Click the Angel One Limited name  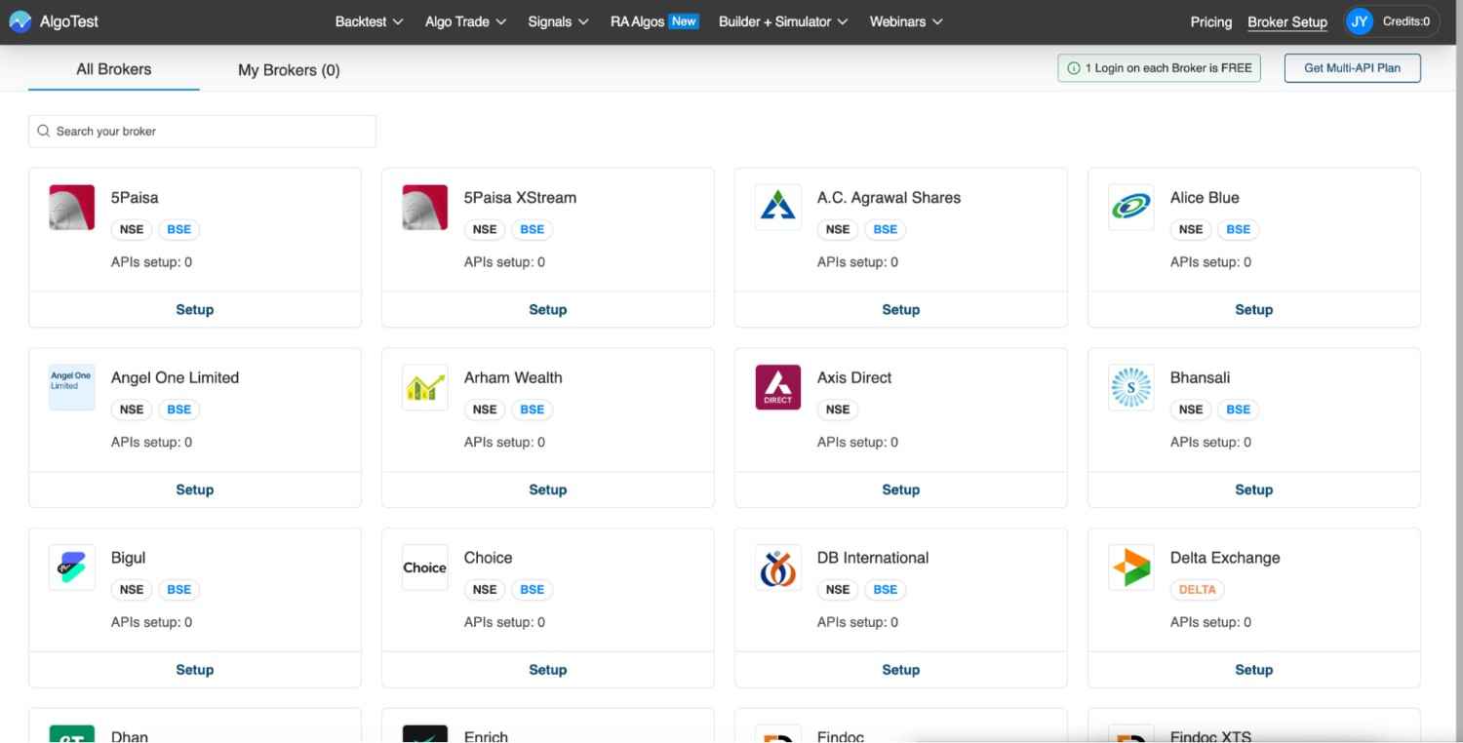pos(175,377)
